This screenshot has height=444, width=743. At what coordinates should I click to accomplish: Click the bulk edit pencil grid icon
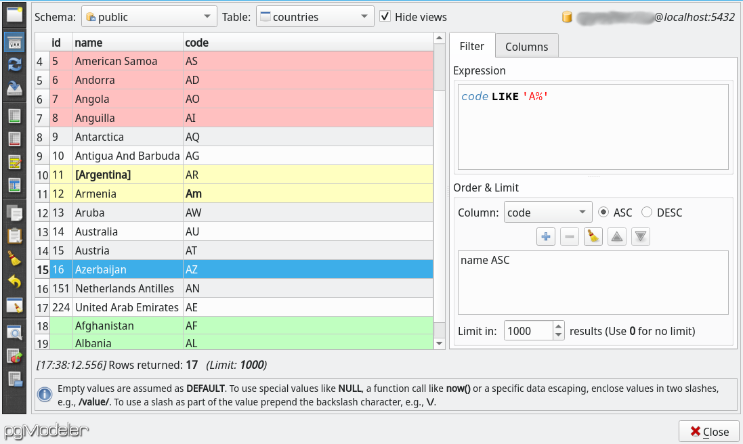[x=14, y=162]
